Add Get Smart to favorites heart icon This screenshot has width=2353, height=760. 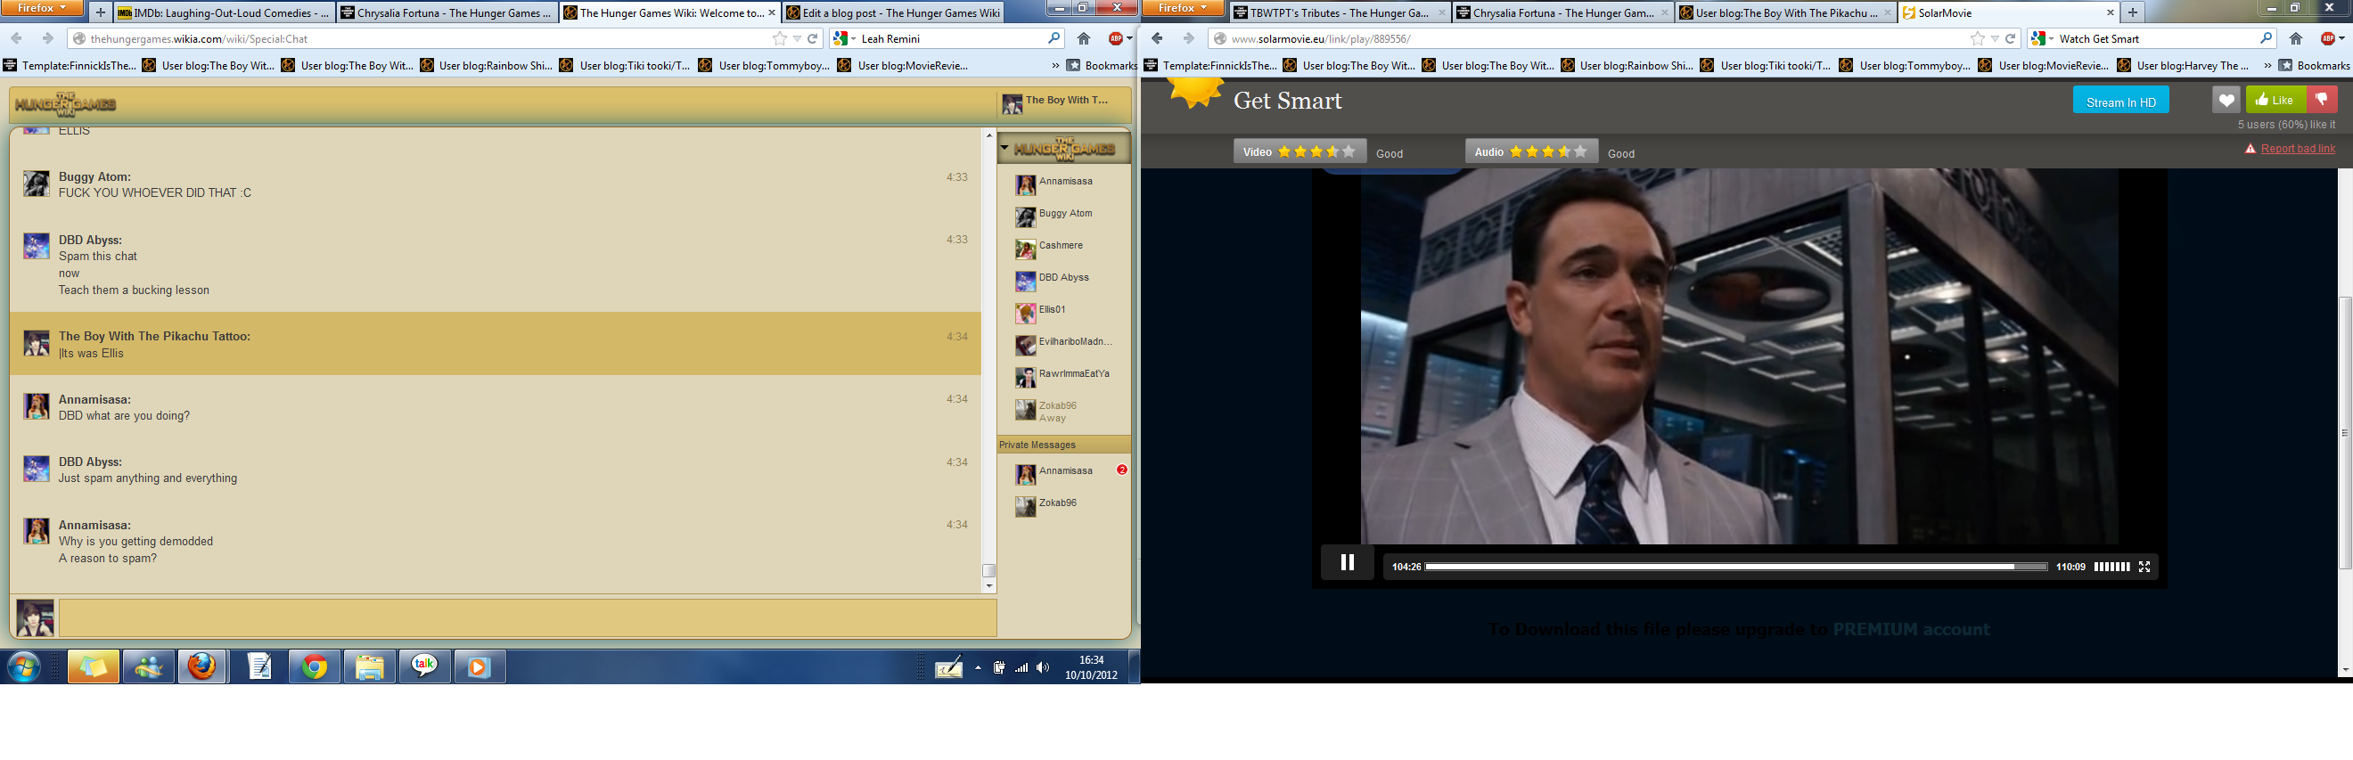point(2226,101)
